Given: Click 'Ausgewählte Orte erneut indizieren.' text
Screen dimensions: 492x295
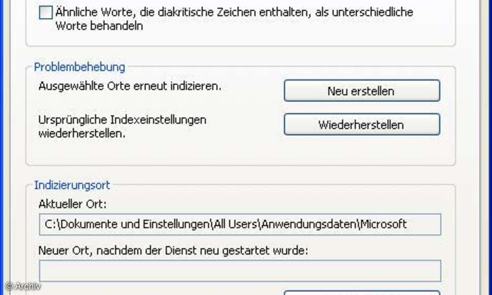Looking at the screenshot, I should coord(130,87).
